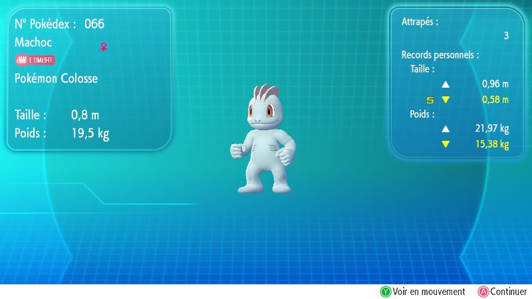Click the pink female gender symbol
532x299 pixels.
pyautogui.click(x=104, y=47)
